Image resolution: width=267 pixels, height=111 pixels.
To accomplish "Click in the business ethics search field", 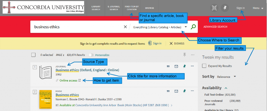I will point(77,27).
